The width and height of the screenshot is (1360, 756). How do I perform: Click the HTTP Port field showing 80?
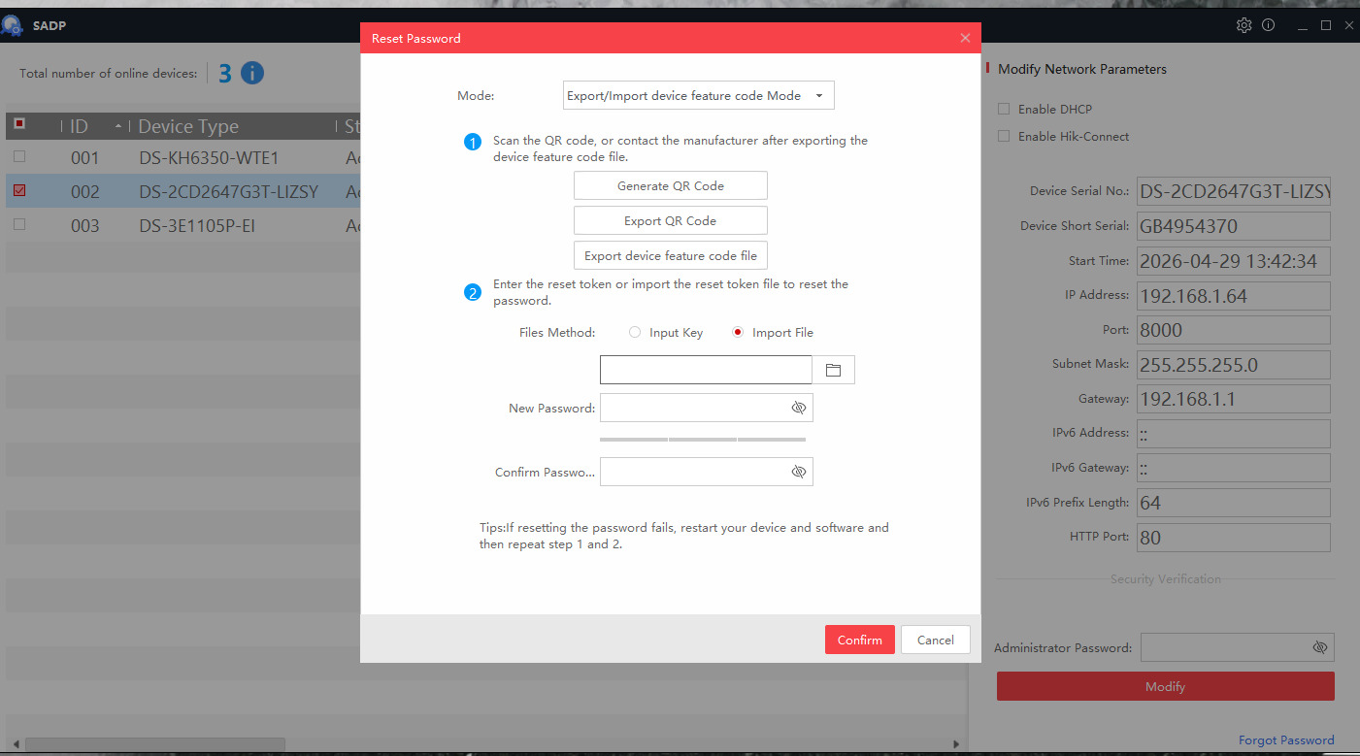point(1233,537)
